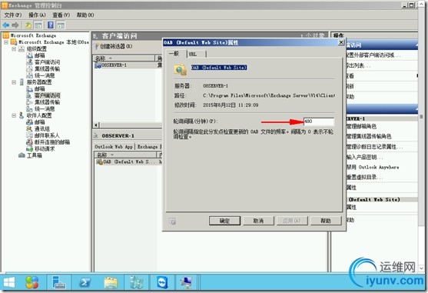Open 统一消息 under 服务器配置

[x=45, y=108]
